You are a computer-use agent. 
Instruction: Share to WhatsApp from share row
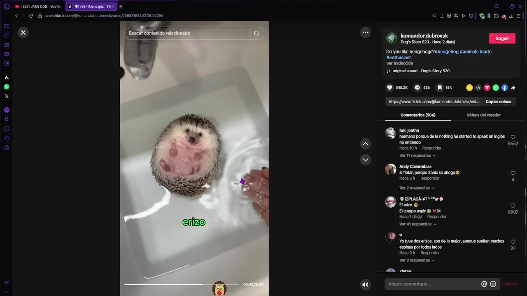tap(496, 88)
